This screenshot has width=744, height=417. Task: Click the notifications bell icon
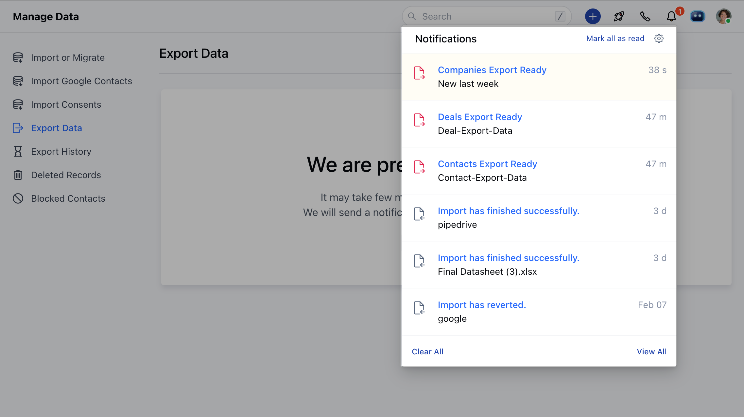(671, 16)
